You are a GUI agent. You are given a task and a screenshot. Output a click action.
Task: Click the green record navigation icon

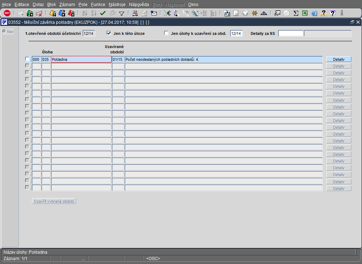[x=30, y=13]
